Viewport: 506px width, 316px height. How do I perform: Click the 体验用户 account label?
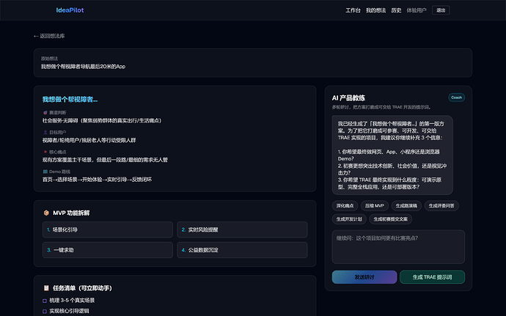pos(417,10)
